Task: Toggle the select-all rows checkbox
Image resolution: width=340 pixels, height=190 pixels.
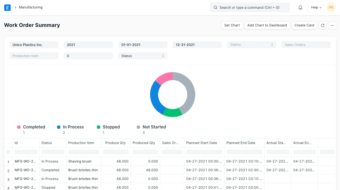Action: 8,152
